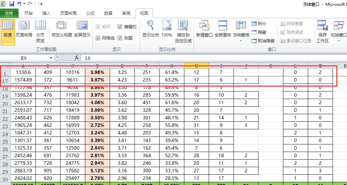Switch to the 审阅 review tab
This screenshot has width=347, height=185.
pos(126,13)
